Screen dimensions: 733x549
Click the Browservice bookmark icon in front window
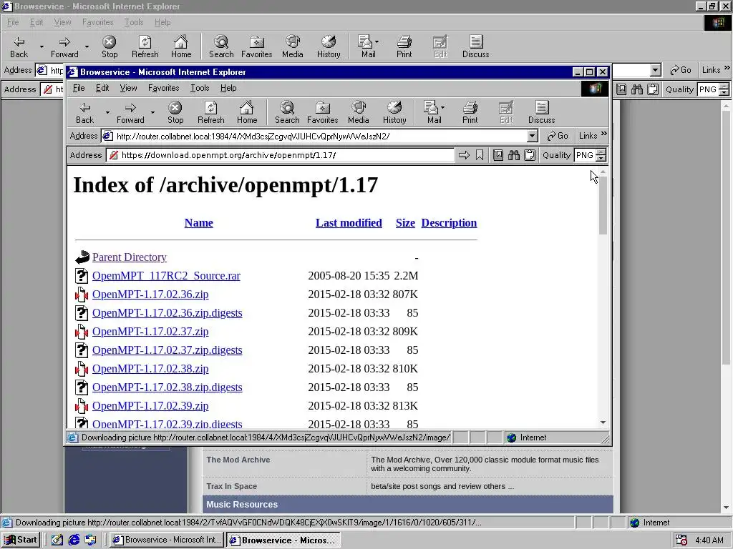click(x=480, y=155)
